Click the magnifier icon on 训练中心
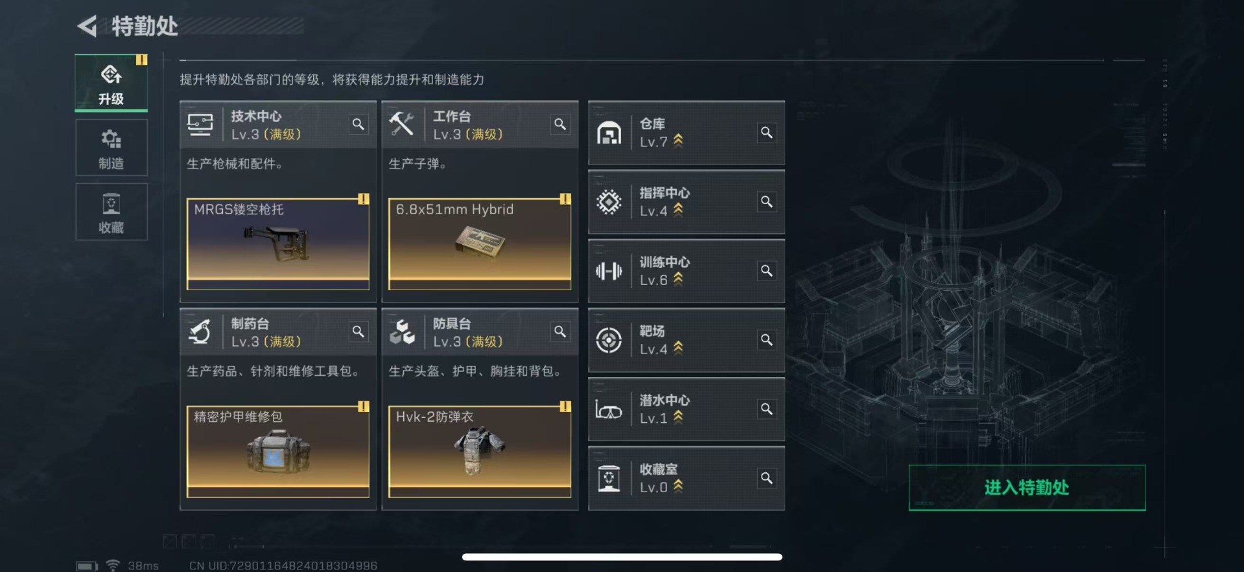This screenshot has height=572, width=1244. coord(766,271)
